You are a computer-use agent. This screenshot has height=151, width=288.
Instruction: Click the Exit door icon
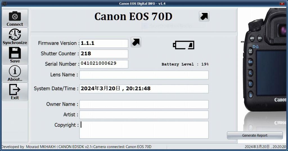tap(15, 89)
